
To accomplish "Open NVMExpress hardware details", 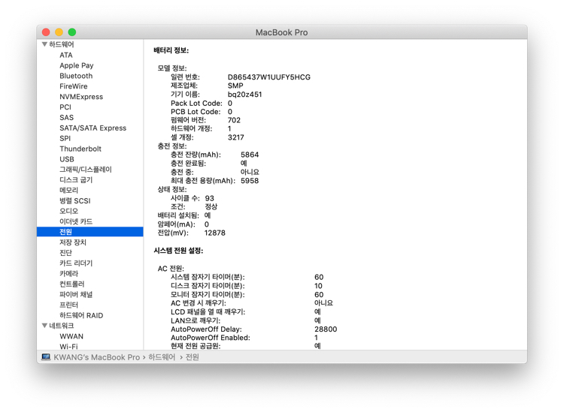I will [81, 97].
